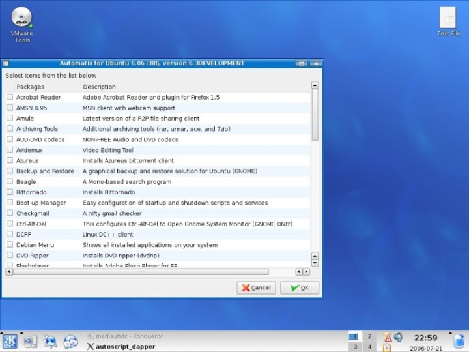Click the date 2006-07-21 in panel
This screenshot has width=469, height=352.
tap(425, 348)
